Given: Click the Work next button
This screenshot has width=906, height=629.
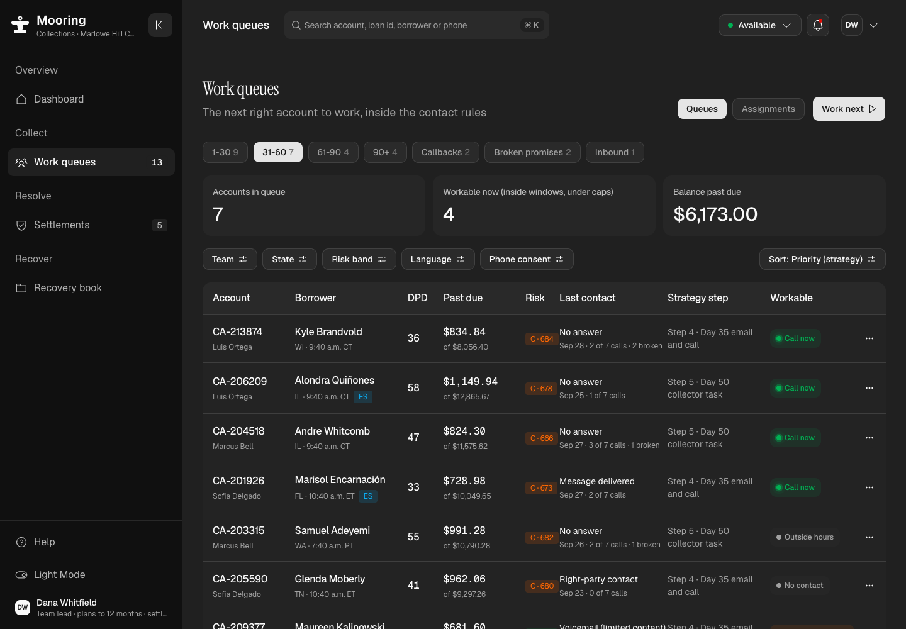Looking at the screenshot, I should click(x=849, y=109).
